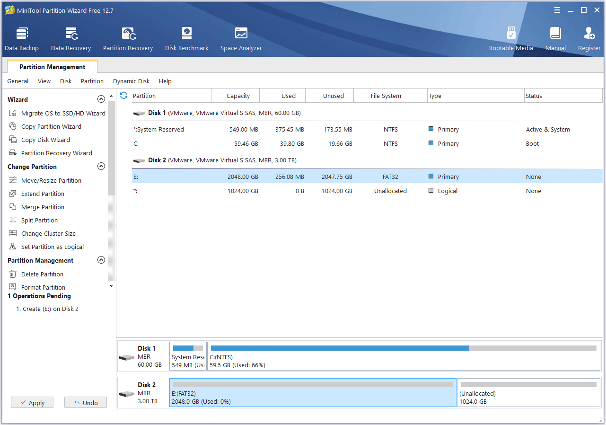Click the Delete Partition trash icon
The image size is (606, 425).
pyautogui.click(x=13, y=274)
